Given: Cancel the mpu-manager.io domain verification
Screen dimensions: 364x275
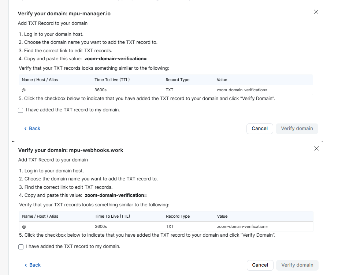Looking at the screenshot, I should 260,129.
